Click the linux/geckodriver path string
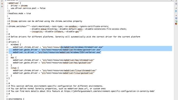The image size is (178, 100). pyautogui.click(x=68, y=73)
